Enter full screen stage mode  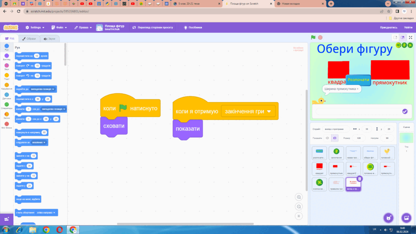coord(410,38)
